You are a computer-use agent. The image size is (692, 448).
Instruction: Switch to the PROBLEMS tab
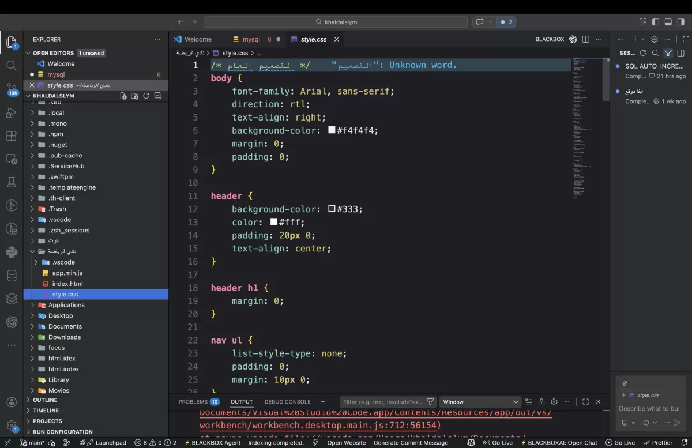[x=193, y=401]
